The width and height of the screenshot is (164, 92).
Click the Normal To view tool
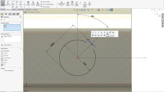(x=89, y=4)
